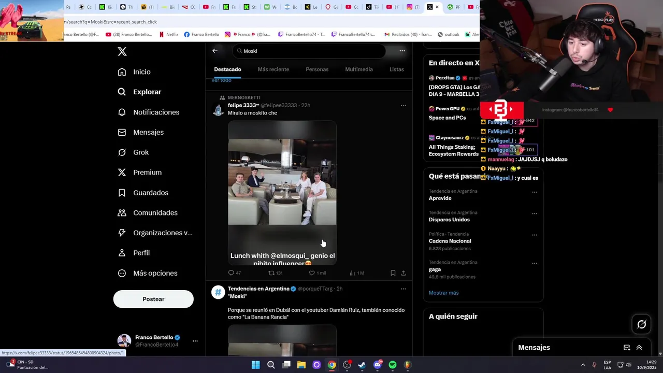Open Notificaciones in the sidebar
Viewport: 663px width, 373px height.
pyautogui.click(x=148, y=112)
